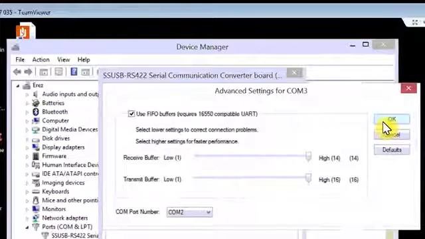
Task: Click the Defaults button
Action: 392,150
